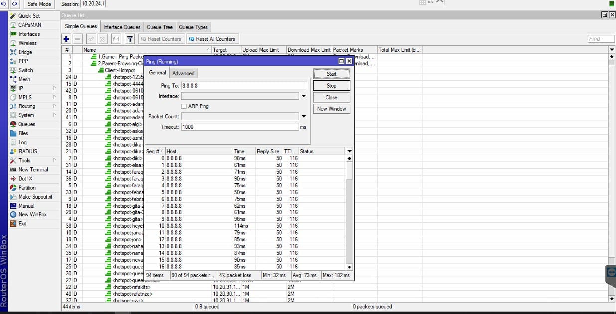Viewport: 616px width, 314px height.
Task: Click the Start button in Ping window
Action: click(332, 74)
